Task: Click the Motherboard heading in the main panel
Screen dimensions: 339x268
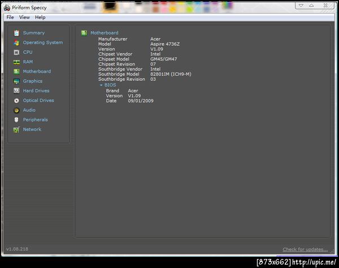Action: [105, 33]
